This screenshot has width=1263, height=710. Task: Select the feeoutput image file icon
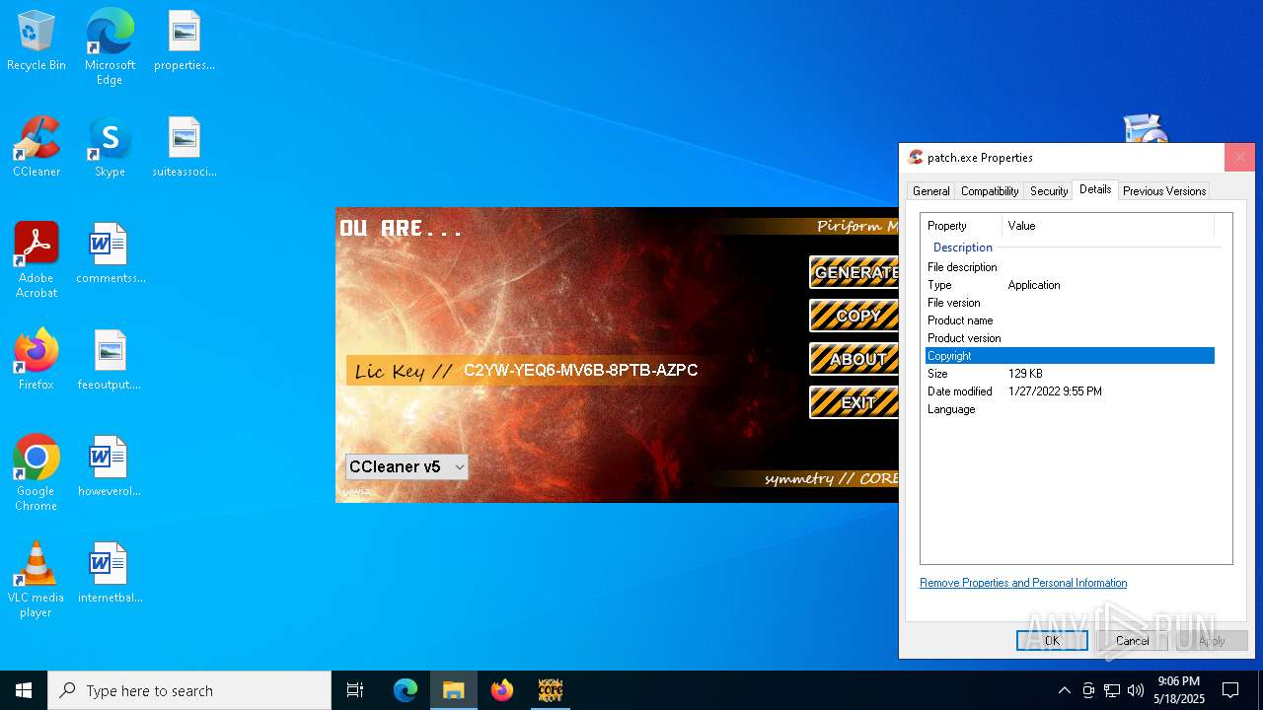(110, 361)
